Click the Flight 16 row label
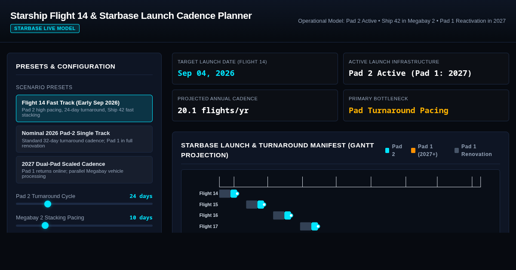516x270 pixels. [x=209, y=216]
